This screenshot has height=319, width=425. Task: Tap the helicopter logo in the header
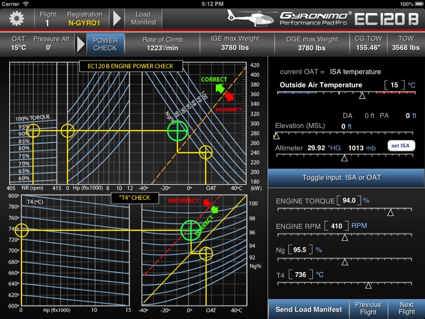[x=250, y=18]
